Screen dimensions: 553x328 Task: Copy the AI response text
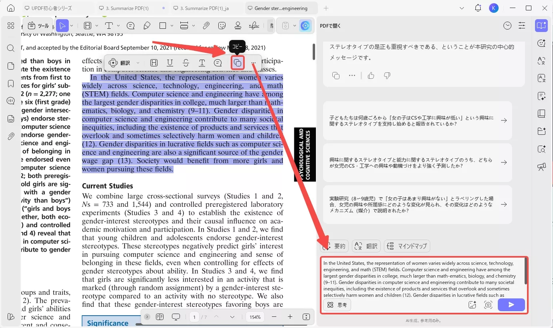click(x=336, y=75)
